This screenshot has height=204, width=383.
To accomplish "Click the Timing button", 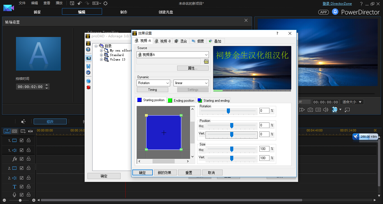I will pos(153,90).
